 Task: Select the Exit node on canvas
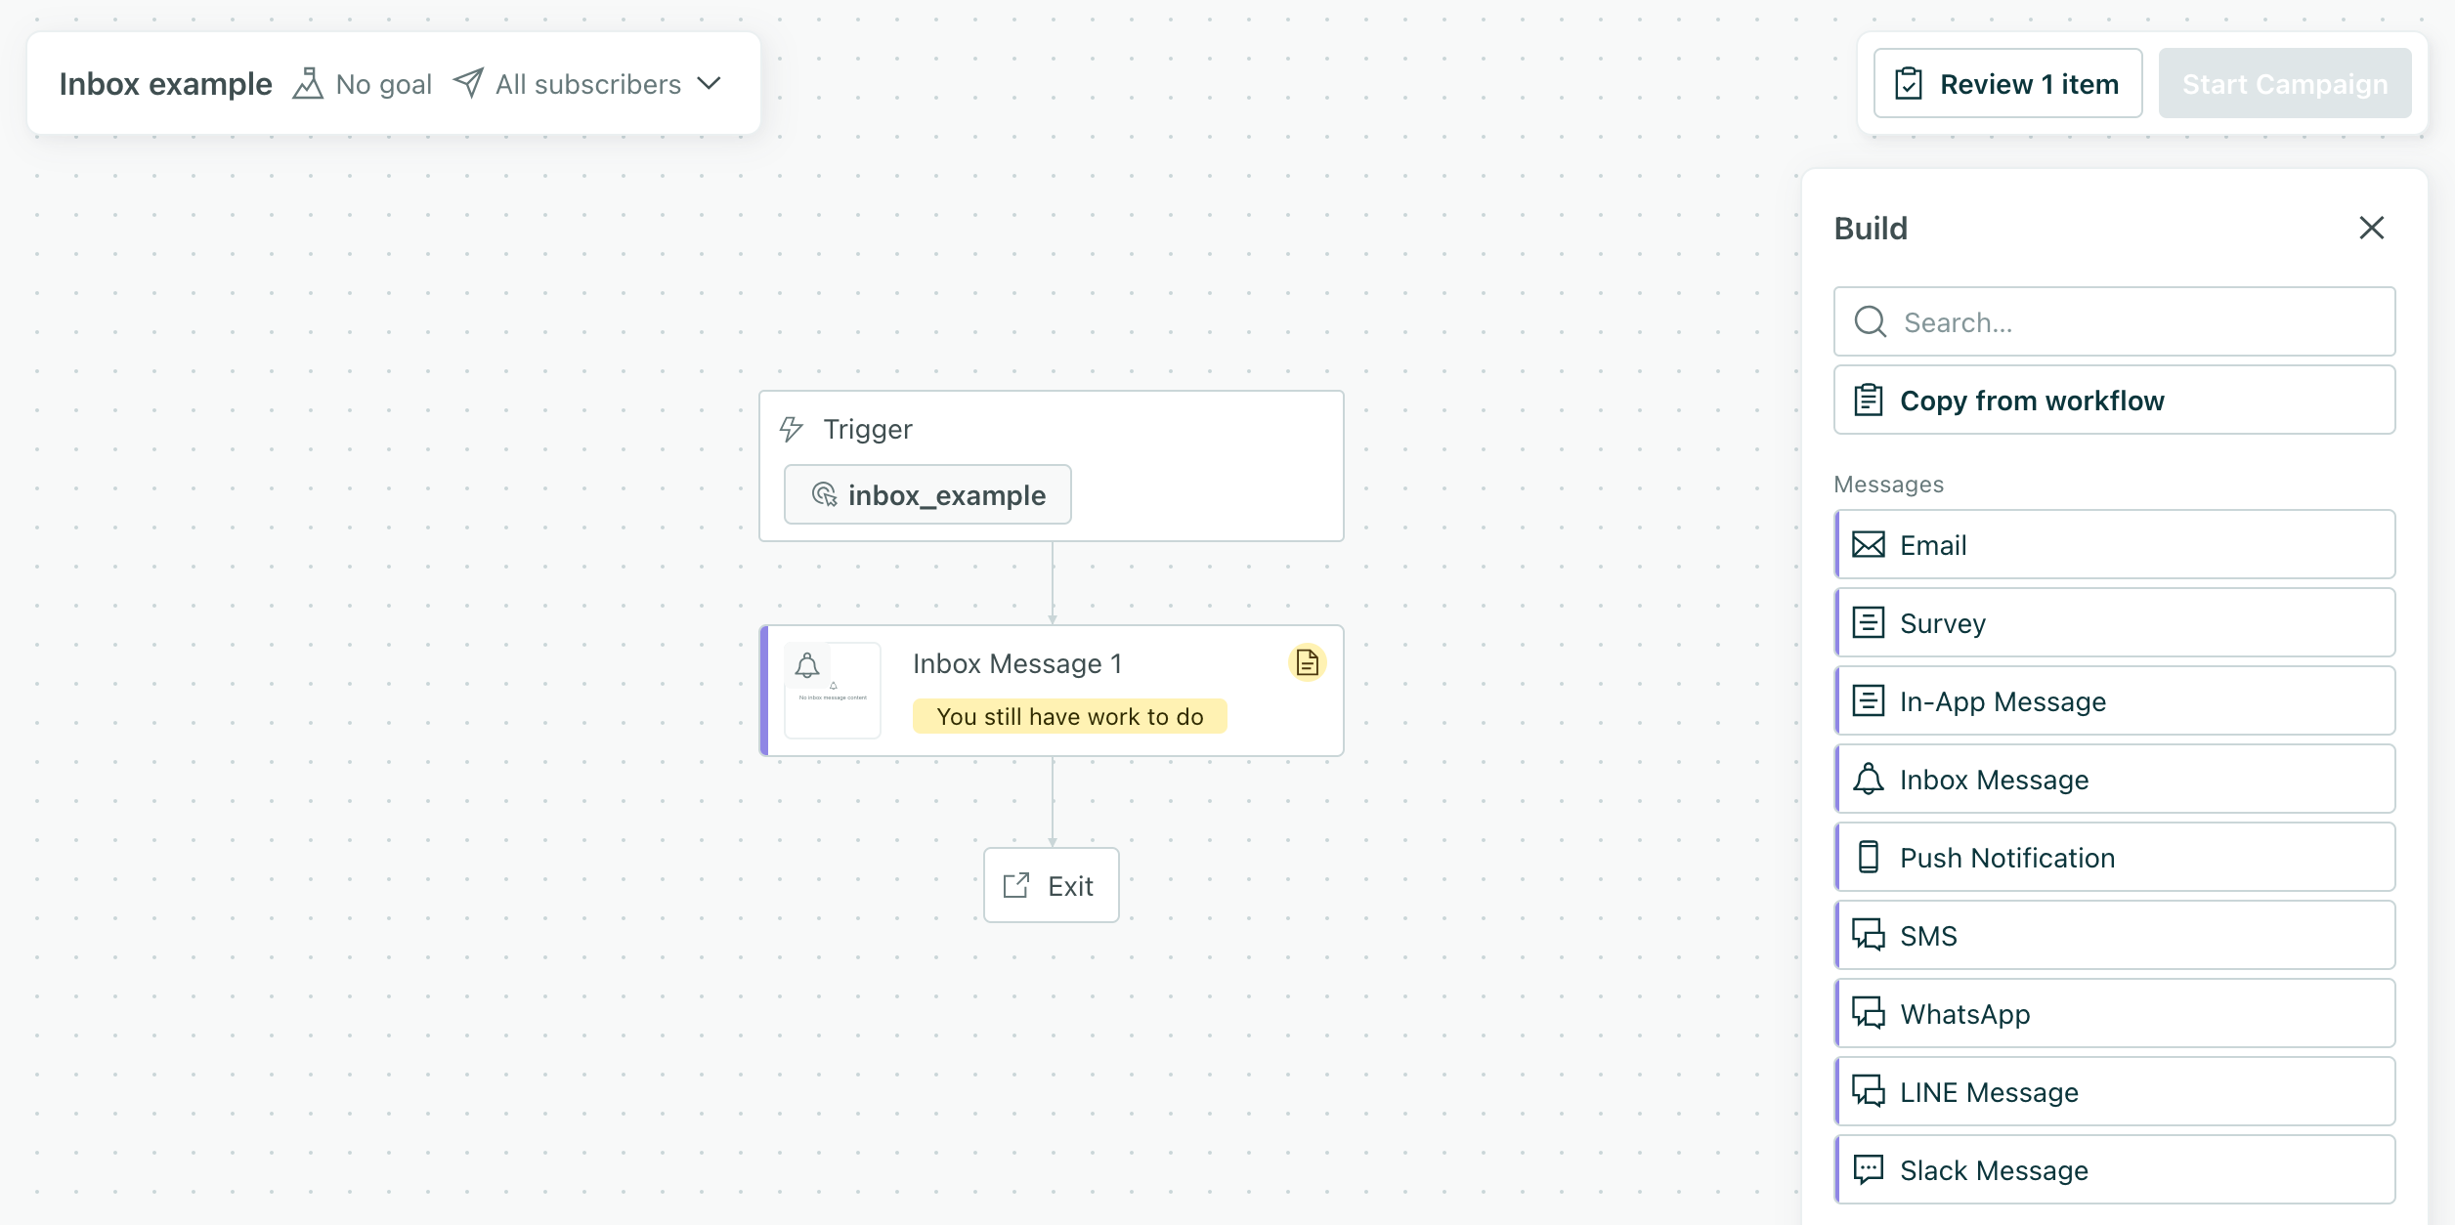click(1051, 885)
